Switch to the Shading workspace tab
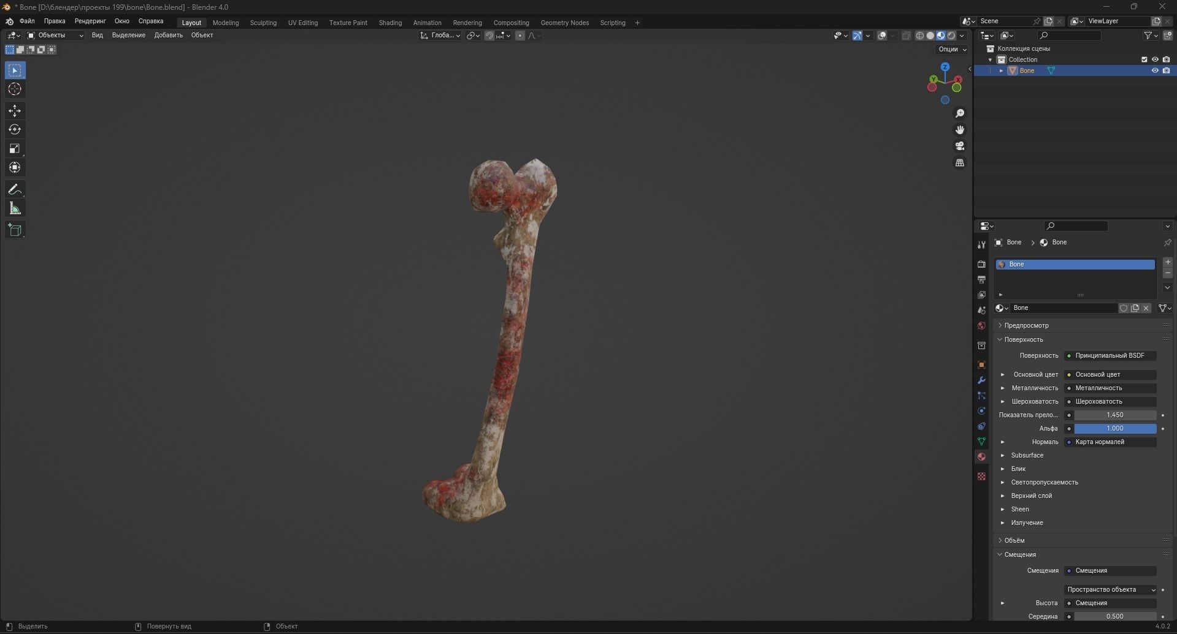1177x634 pixels. coord(390,23)
